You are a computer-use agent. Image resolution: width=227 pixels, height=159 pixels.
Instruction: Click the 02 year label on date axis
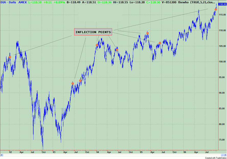pos(10,152)
